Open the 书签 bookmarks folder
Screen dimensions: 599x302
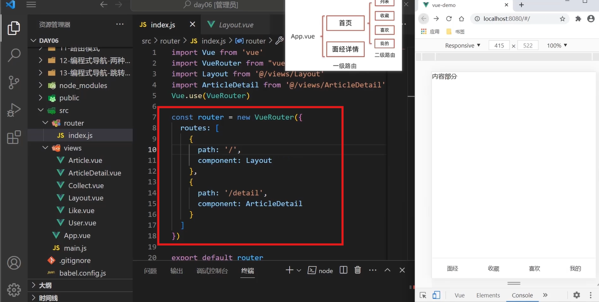455,32
